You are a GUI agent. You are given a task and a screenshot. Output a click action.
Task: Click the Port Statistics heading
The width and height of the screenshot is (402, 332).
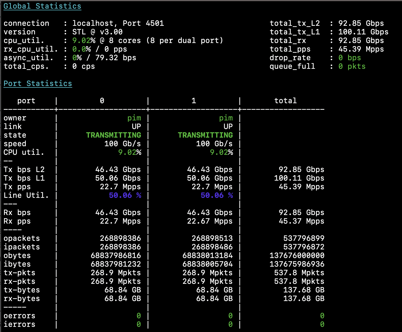point(38,83)
